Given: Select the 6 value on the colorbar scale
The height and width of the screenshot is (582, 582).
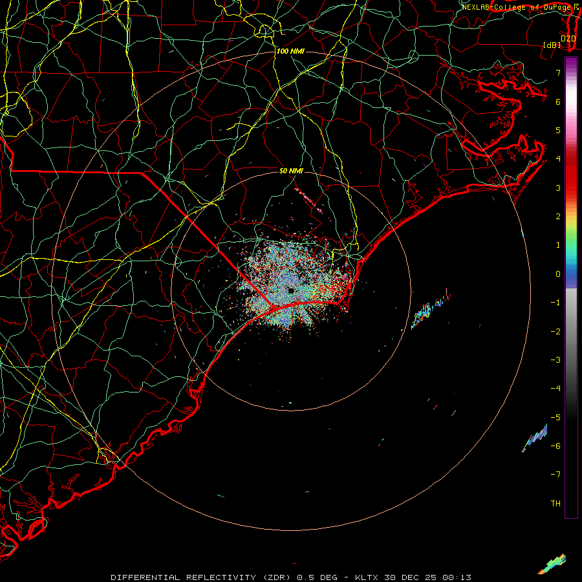Looking at the screenshot, I should (558, 102).
